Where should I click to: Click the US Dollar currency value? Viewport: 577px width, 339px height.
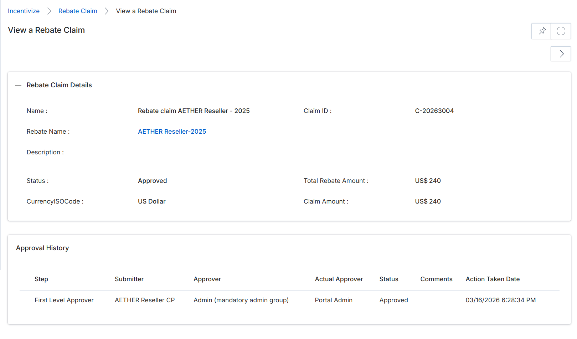pos(152,201)
